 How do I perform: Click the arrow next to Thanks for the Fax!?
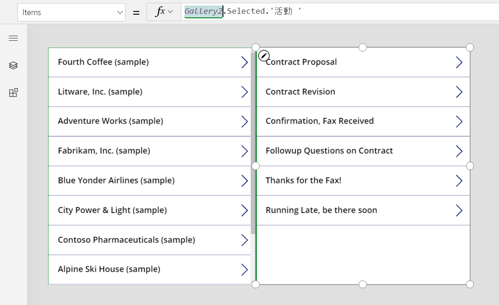point(459,181)
